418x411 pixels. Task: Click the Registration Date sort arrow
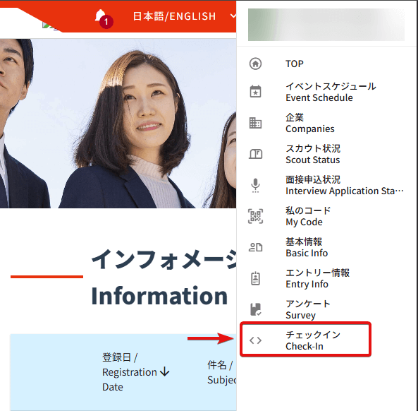pos(165,371)
